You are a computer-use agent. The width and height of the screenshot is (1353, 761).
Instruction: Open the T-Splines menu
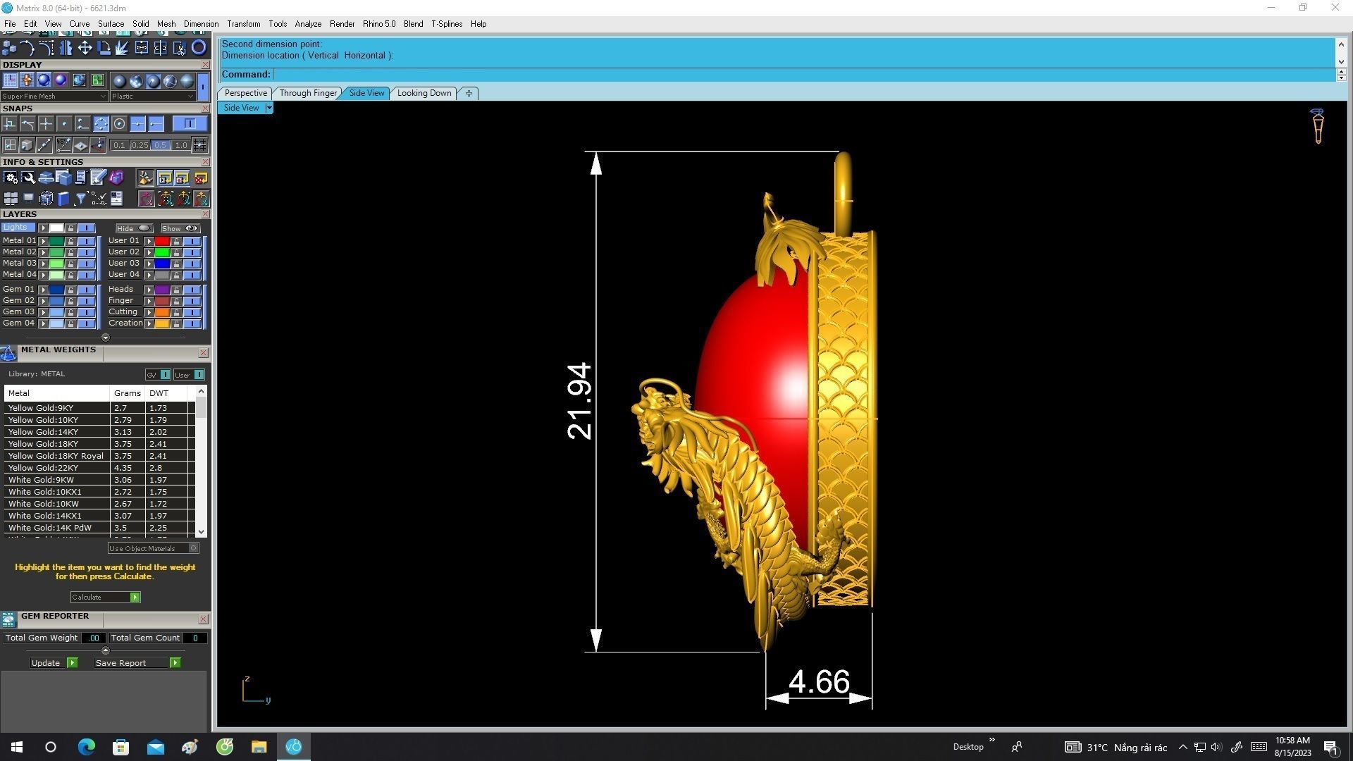click(x=446, y=24)
